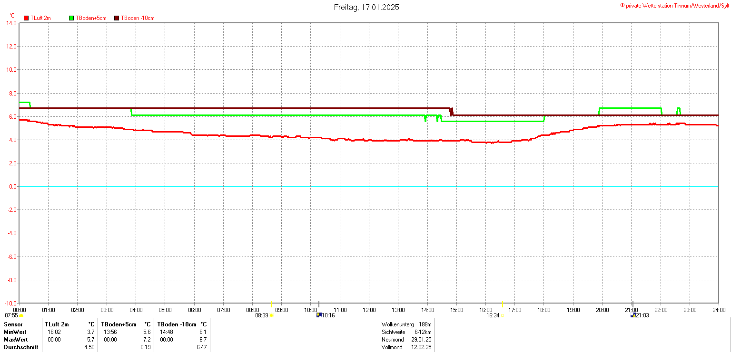Click the moon icon next to 10:16

(318, 315)
